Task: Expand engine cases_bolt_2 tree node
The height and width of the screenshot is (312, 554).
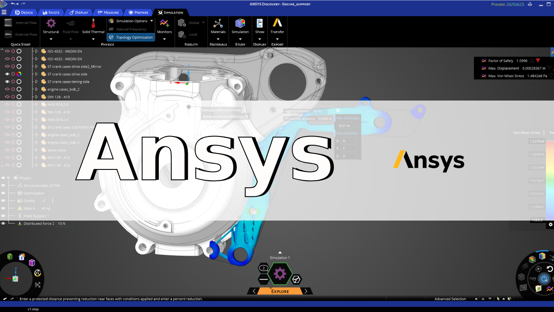Action: tap(36, 89)
